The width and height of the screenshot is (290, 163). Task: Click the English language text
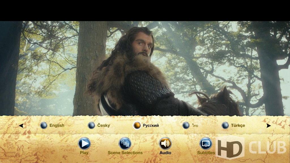click(x=57, y=125)
